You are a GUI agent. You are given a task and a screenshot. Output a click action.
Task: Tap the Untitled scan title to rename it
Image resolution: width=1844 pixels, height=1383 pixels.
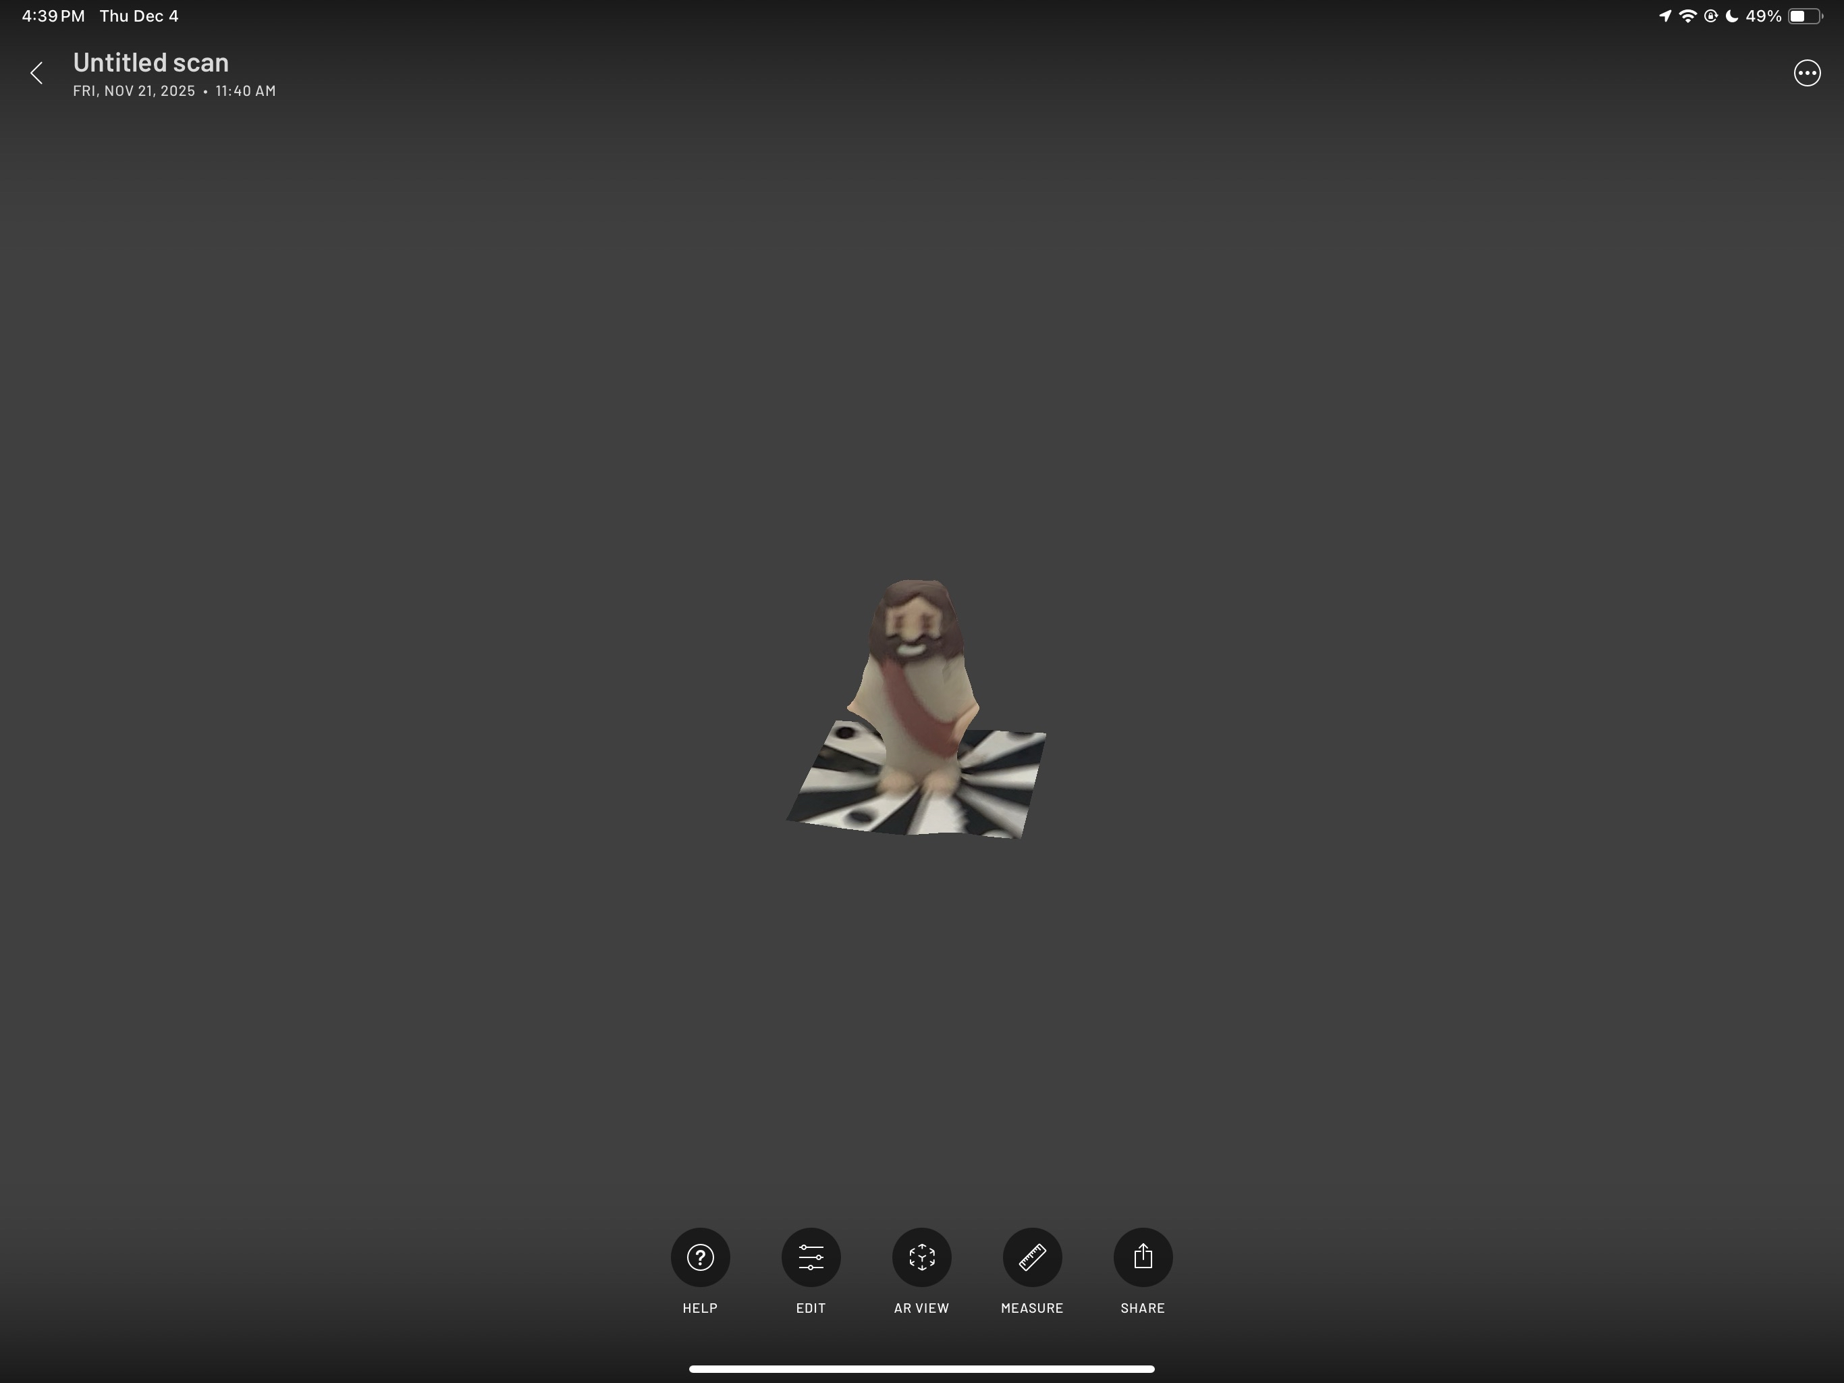pyautogui.click(x=151, y=61)
